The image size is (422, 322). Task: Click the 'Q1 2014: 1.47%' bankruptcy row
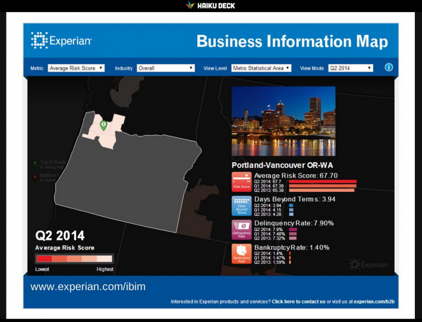(x=272, y=258)
